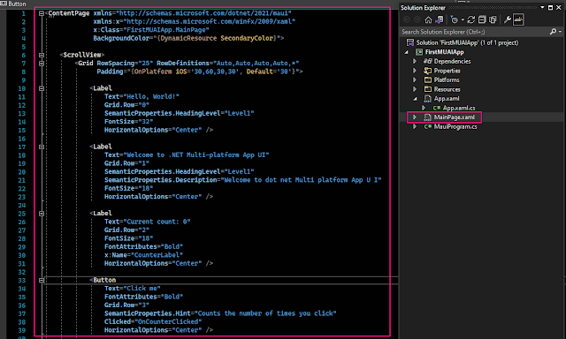Screen dimensions: 566x339
Task: Select the Platforms folder item
Action: coord(447,80)
